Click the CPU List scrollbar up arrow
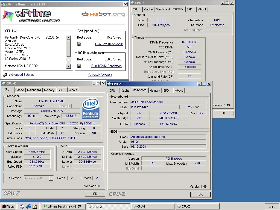The height and width of the screenshot is (210, 280). click(69, 38)
